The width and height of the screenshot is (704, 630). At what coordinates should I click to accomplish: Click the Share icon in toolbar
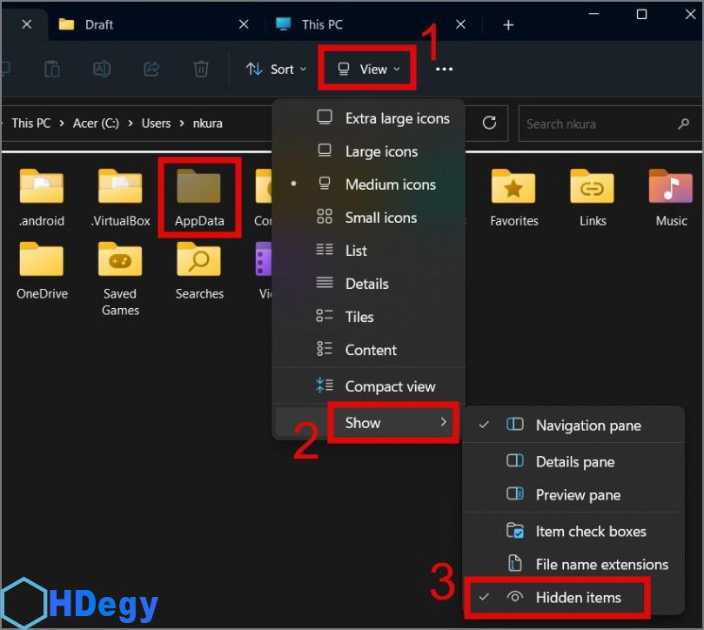(x=151, y=69)
